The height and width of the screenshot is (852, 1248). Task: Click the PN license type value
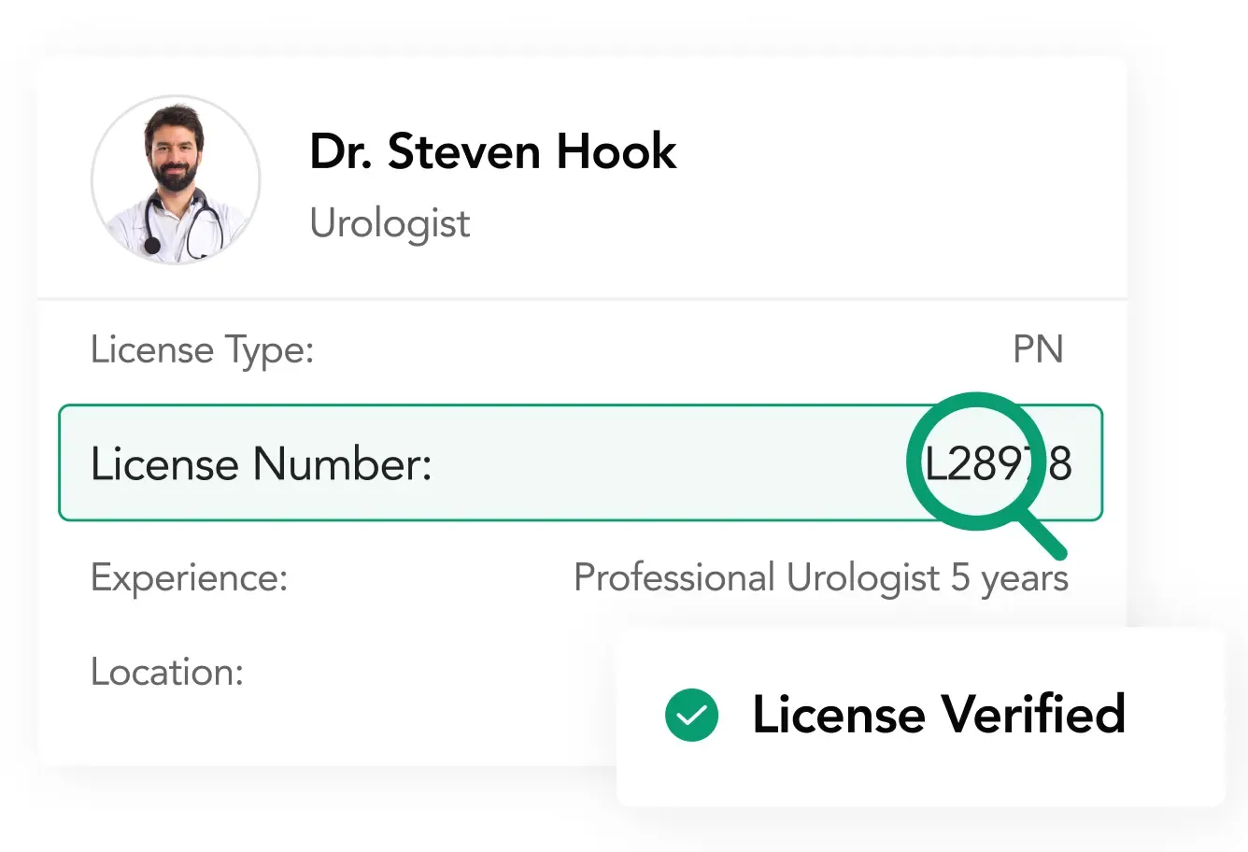(1038, 350)
